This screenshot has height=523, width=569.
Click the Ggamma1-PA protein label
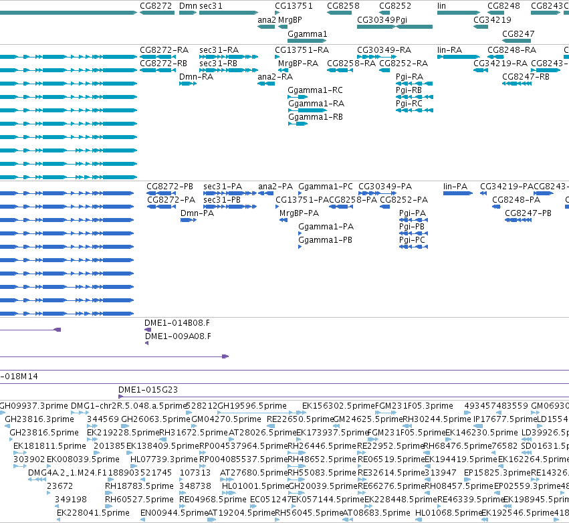point(326,227)
